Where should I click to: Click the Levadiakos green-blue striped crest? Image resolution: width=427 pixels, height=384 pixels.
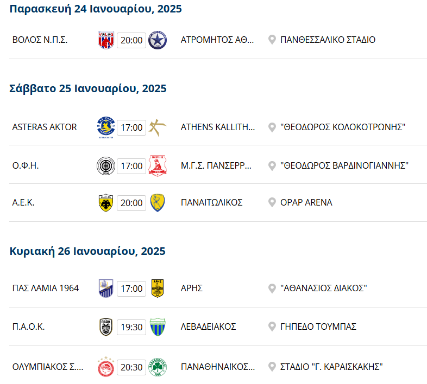click(x=158, y=327)
